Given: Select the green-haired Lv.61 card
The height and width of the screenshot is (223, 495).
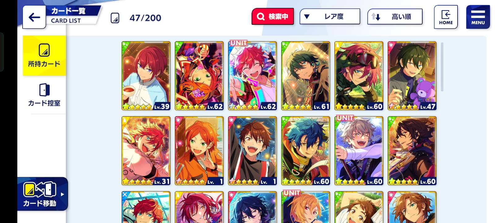Looking at the screenshot, I should (x=306, y=76).
